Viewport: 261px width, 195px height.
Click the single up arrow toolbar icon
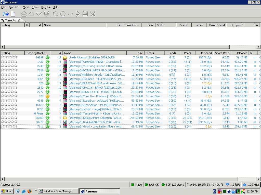pos(31,14)
